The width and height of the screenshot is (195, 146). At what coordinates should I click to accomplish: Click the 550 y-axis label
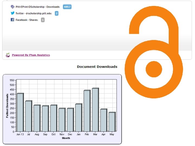click(x=12, y=80)
